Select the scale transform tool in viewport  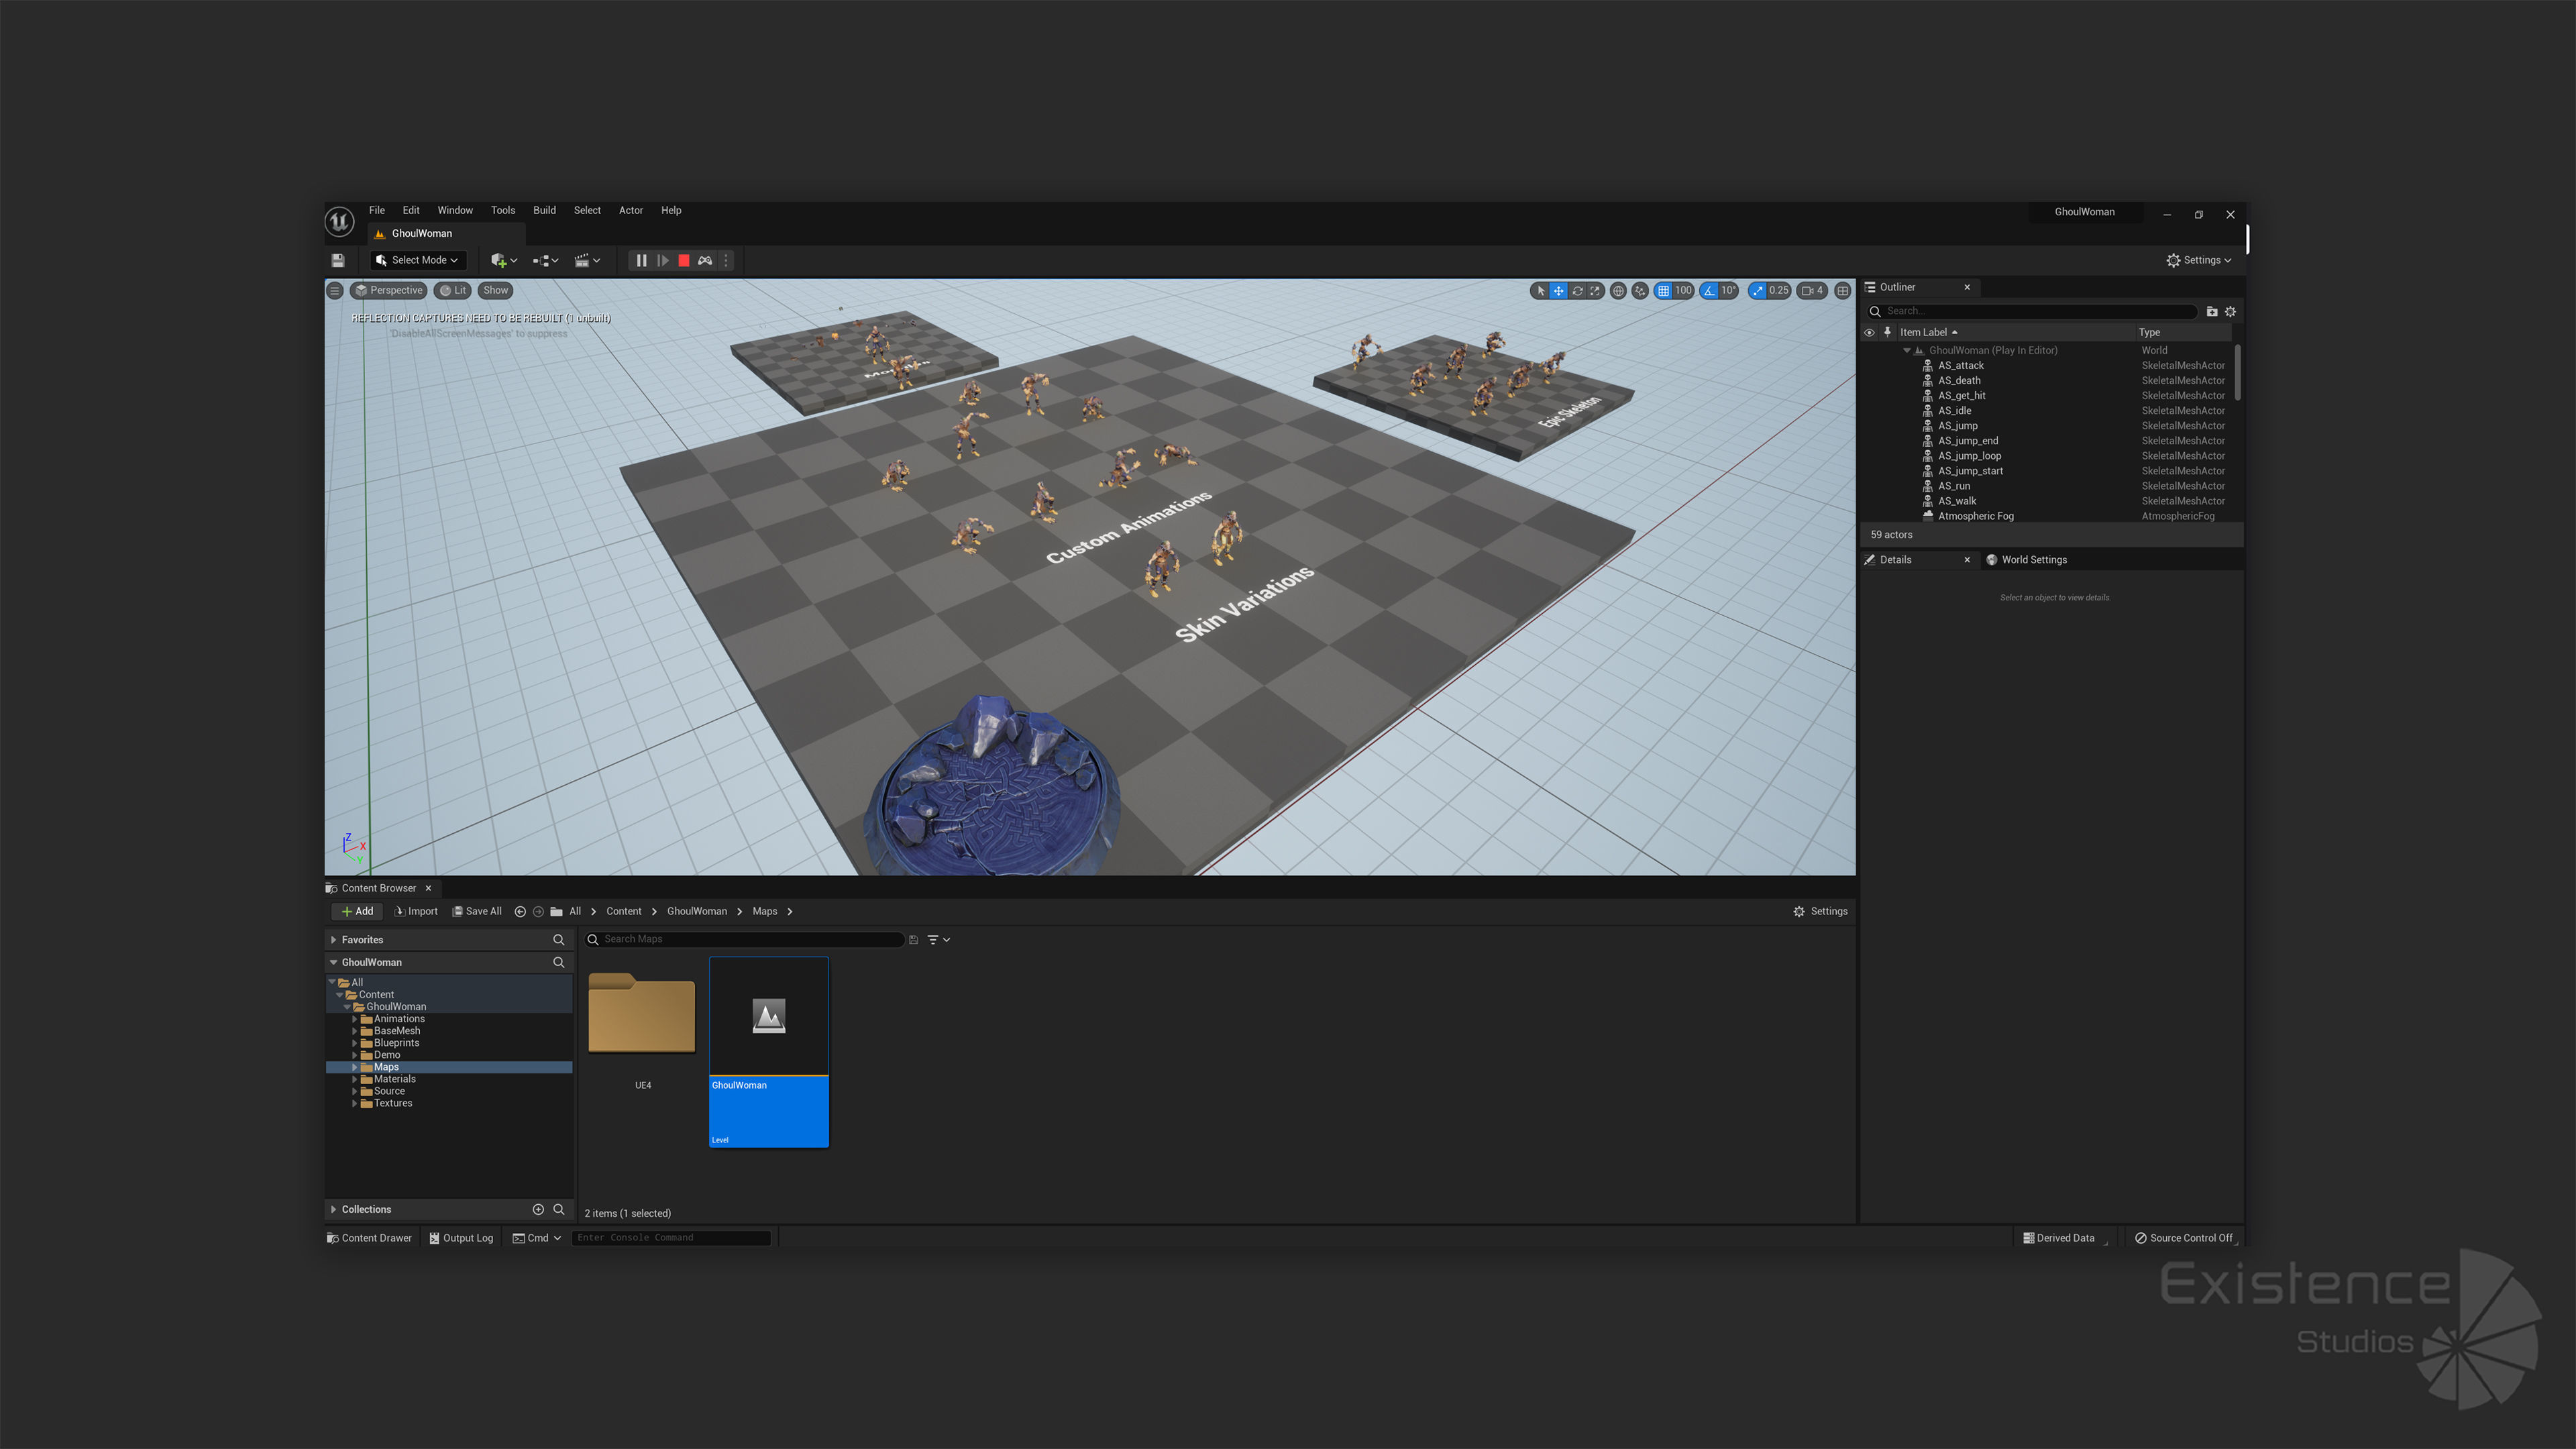[1595, 291]
